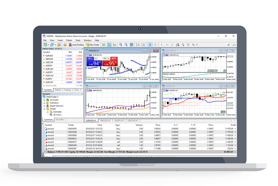Expand the Indicators tree node
Image resolution: width=278 pixels, height=186 pixels.
44,103
